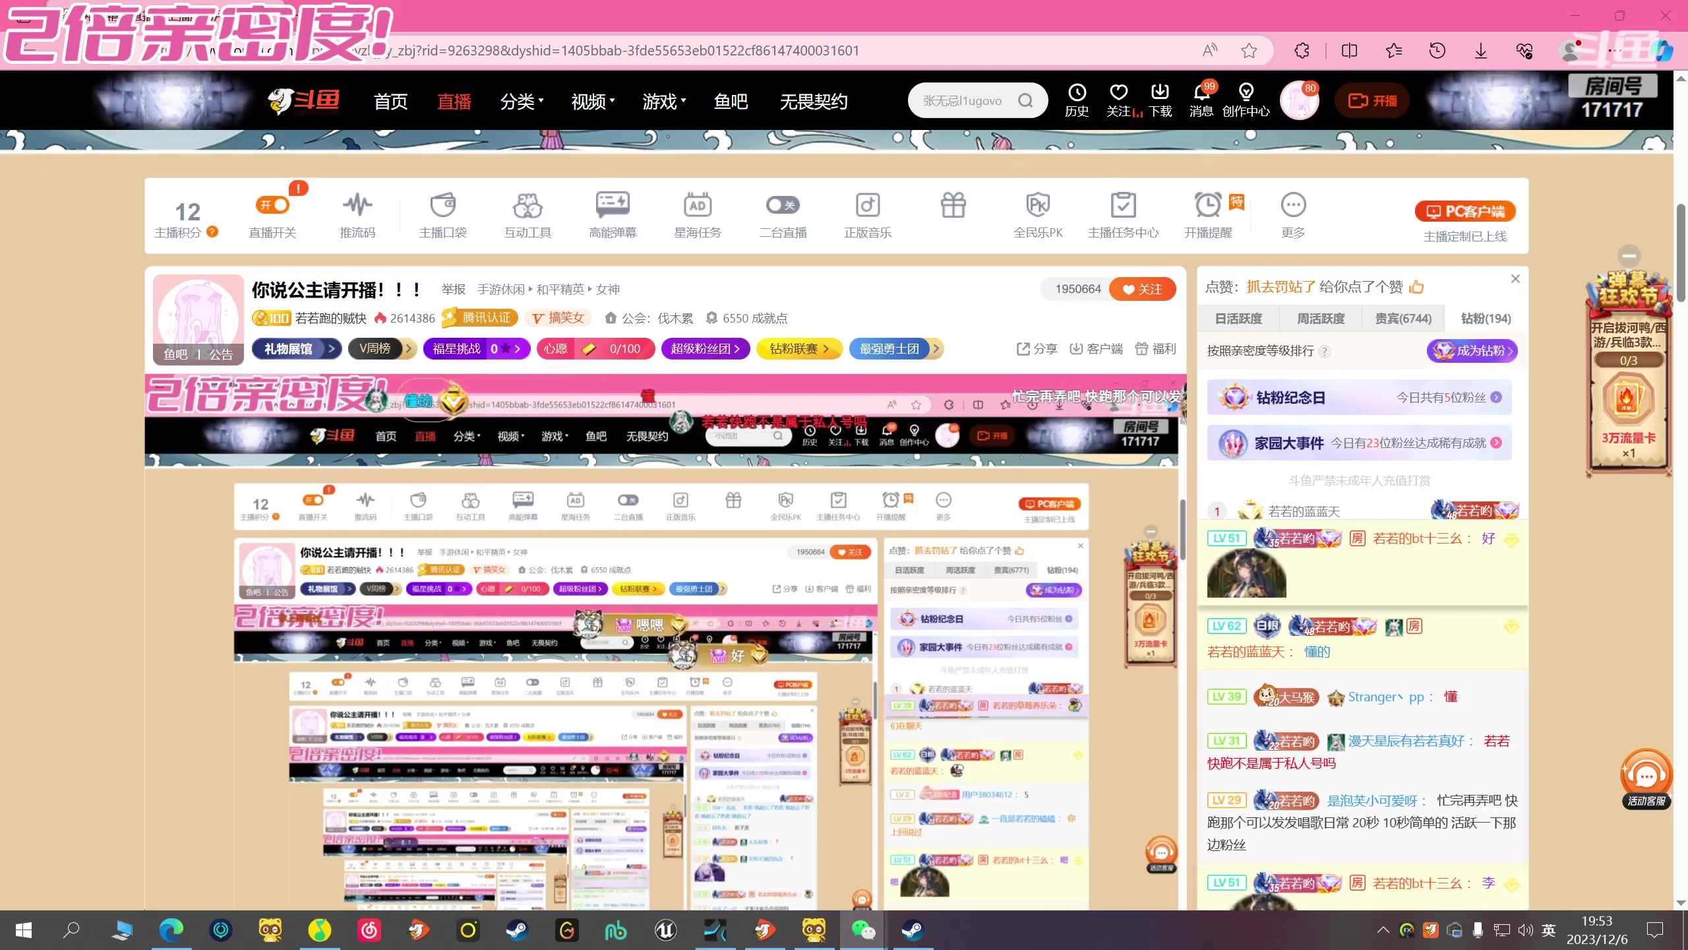Follow the streamer with the 关注 heart

pos(1143,288)
